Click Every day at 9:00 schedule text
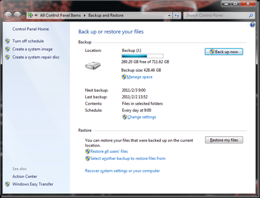This screenshot has width=260, height=198. pyautogui.click(x=136, y=110)
